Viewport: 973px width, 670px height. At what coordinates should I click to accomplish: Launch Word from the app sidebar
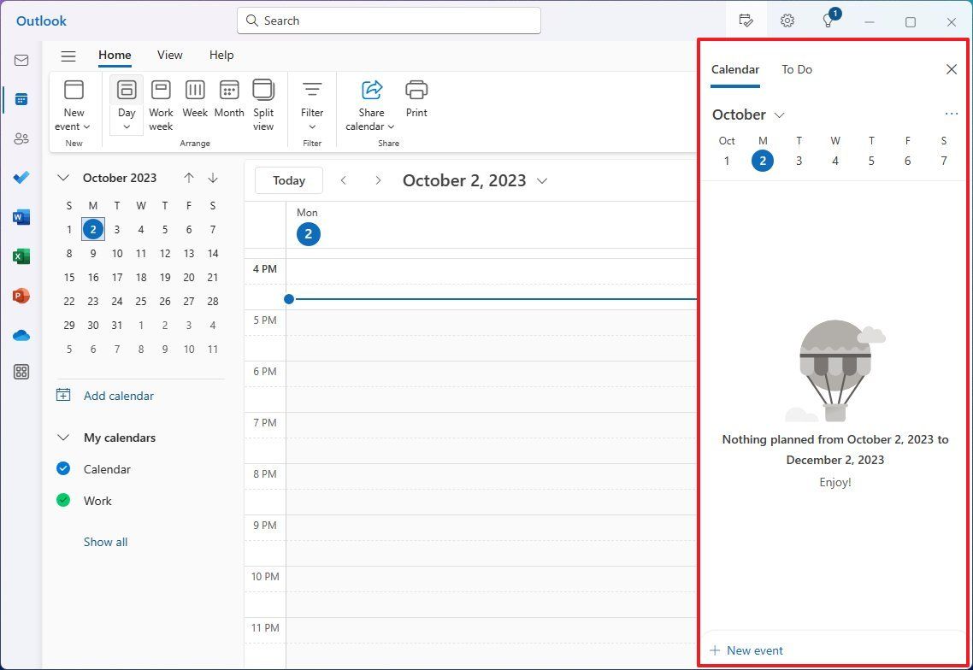[21, 216]
